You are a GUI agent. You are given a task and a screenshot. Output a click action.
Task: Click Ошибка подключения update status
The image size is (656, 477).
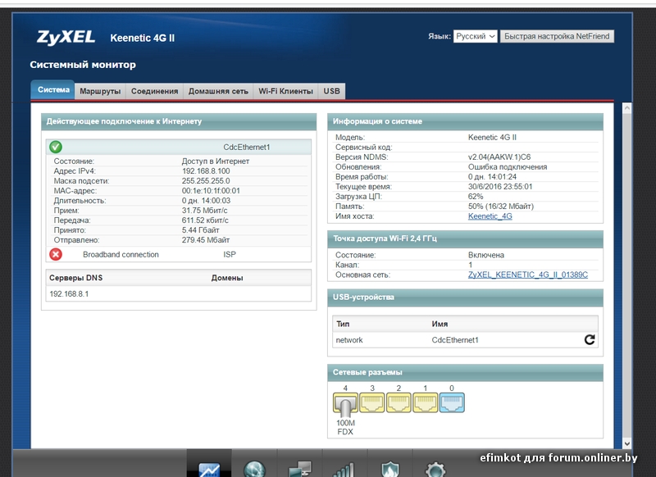click(x=508, y=167)
